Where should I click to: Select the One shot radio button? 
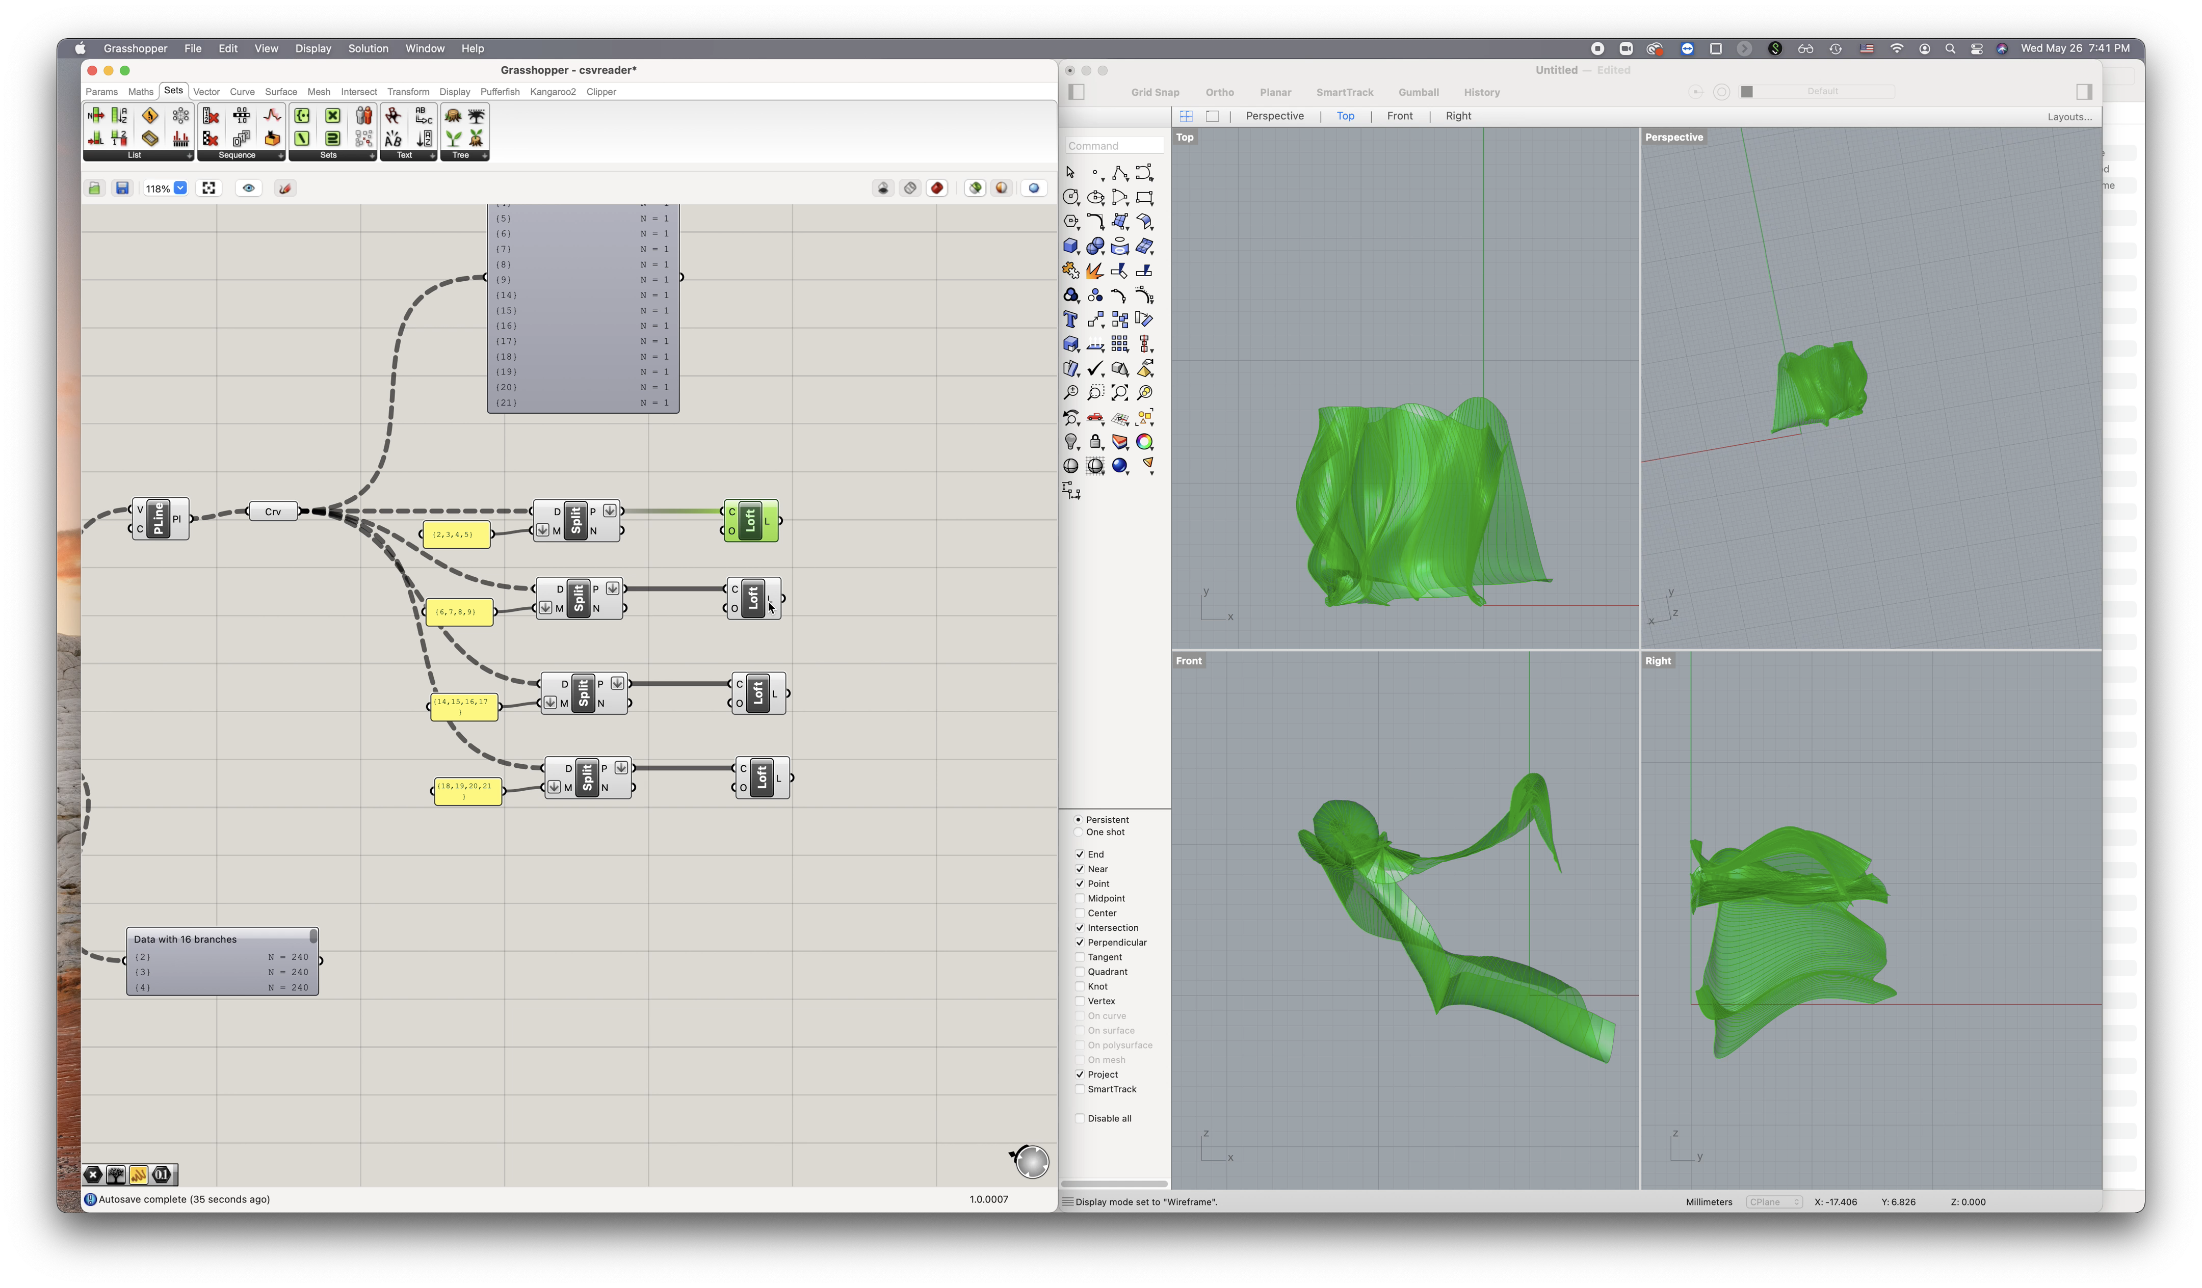(x=1078, y=832)
